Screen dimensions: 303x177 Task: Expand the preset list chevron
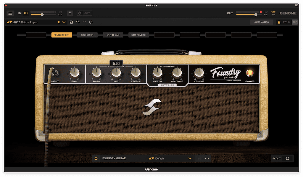click(64, 22)
